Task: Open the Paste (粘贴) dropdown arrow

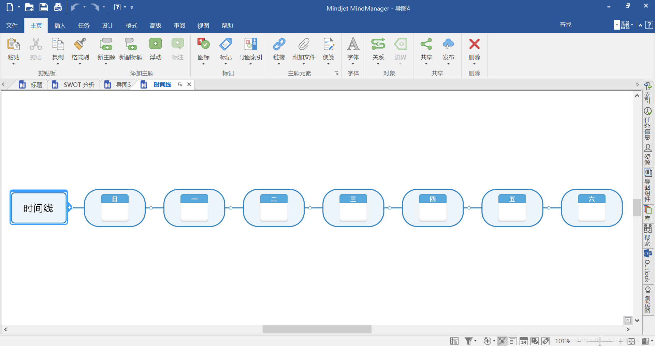Action: point(13,64)
